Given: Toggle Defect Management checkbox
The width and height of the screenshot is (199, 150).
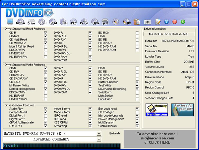Looking at the screenshot, I should point(45,89).
